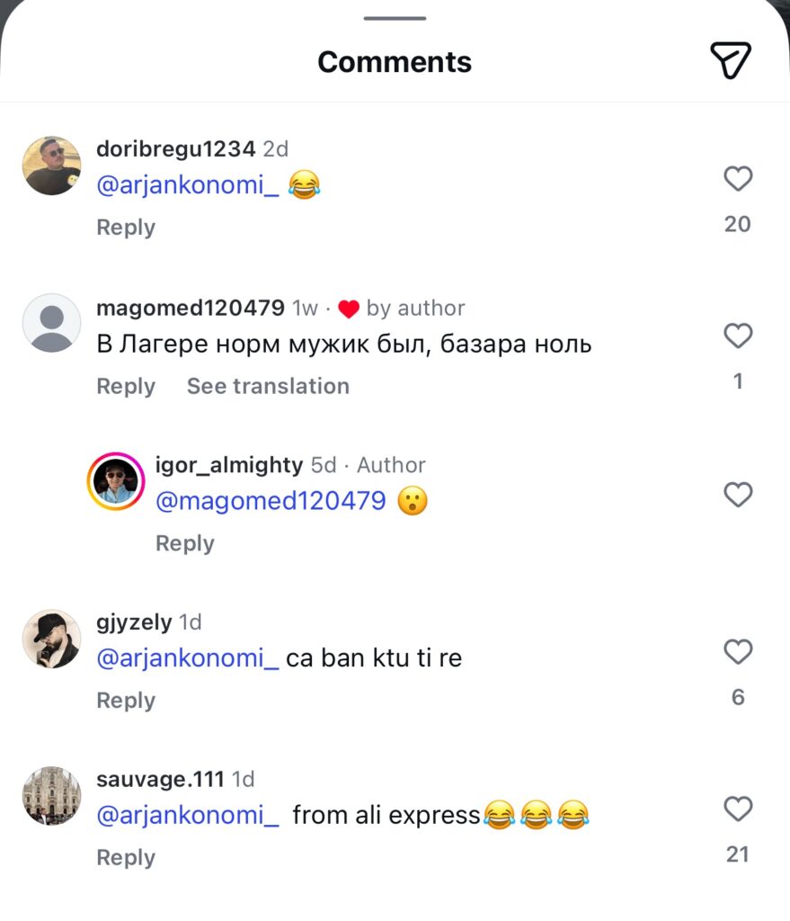Open gjyzely's profile picture

tap(51, 639)
